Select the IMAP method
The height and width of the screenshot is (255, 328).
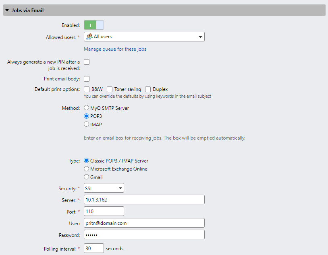86,124
